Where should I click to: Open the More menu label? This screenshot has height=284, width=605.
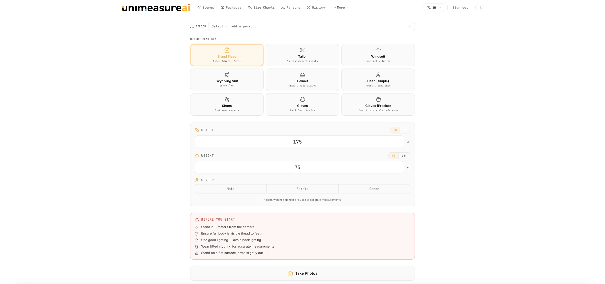pyautogui.click(x=341, y=8)
